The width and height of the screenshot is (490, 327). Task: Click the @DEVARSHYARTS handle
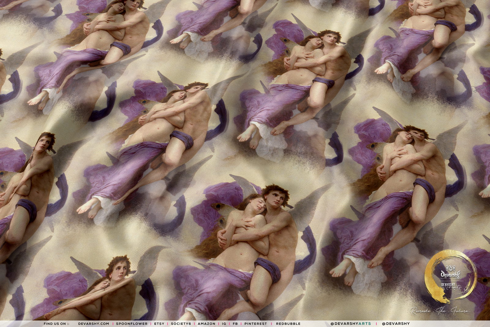(351, 324)
